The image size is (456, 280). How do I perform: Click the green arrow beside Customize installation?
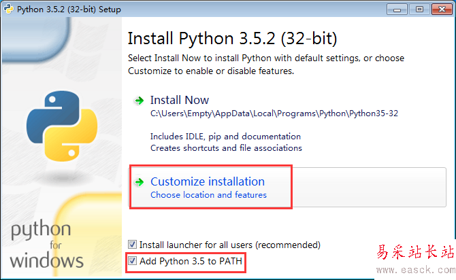tap(140, 182)
